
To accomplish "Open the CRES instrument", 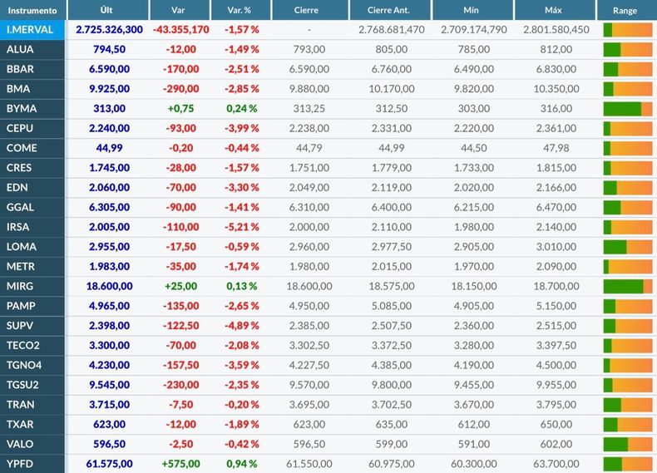I will point(32,168).
